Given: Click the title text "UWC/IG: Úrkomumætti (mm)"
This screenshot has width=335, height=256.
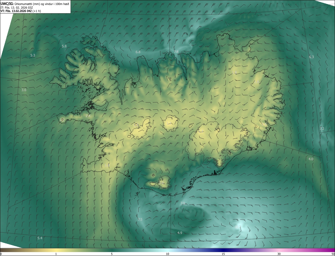Looking at the screenshot, I should (x=21, y=4).
